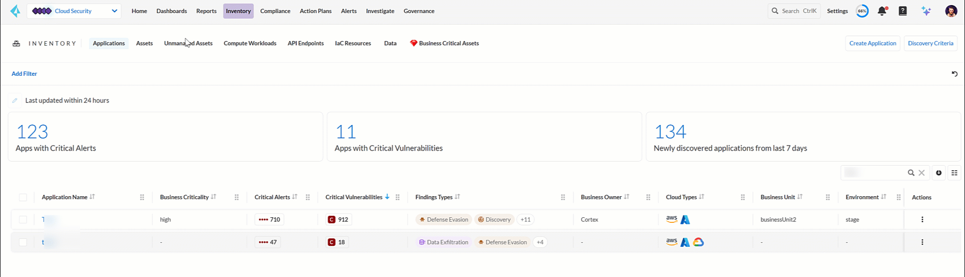Click the Create Application button
Screen dimensions: 965x277
[x=873, y=44]
